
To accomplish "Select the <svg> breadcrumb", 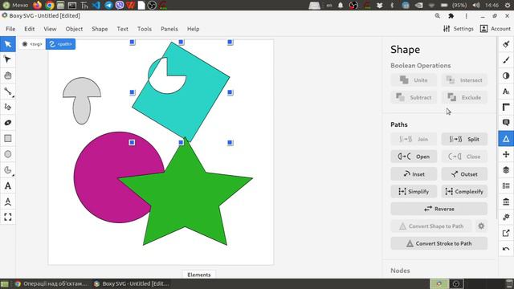I will pyautogui.click(x=32, y=44).
